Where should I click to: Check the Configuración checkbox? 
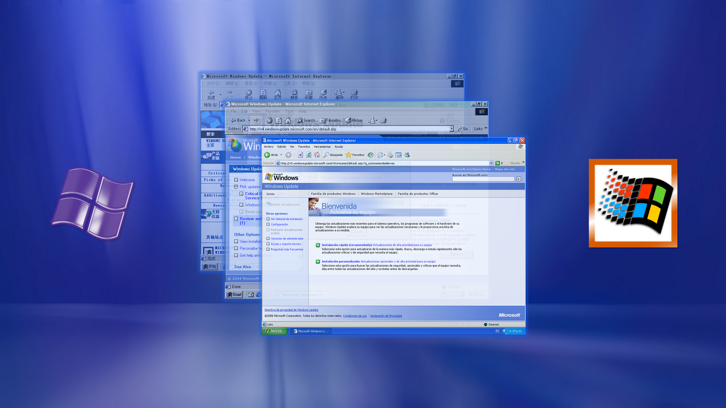268,224
